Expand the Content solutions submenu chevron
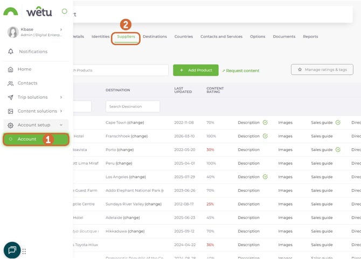 coord(61,111)
